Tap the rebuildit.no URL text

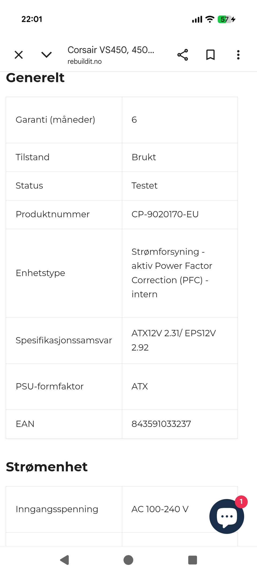(x=85, y=62)
